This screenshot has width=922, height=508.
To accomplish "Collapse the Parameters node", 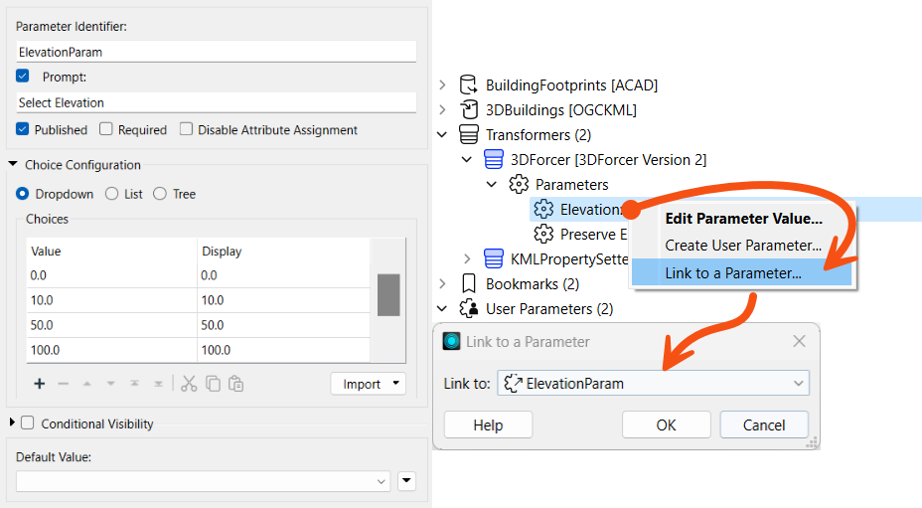I will (x=492, y=184).
